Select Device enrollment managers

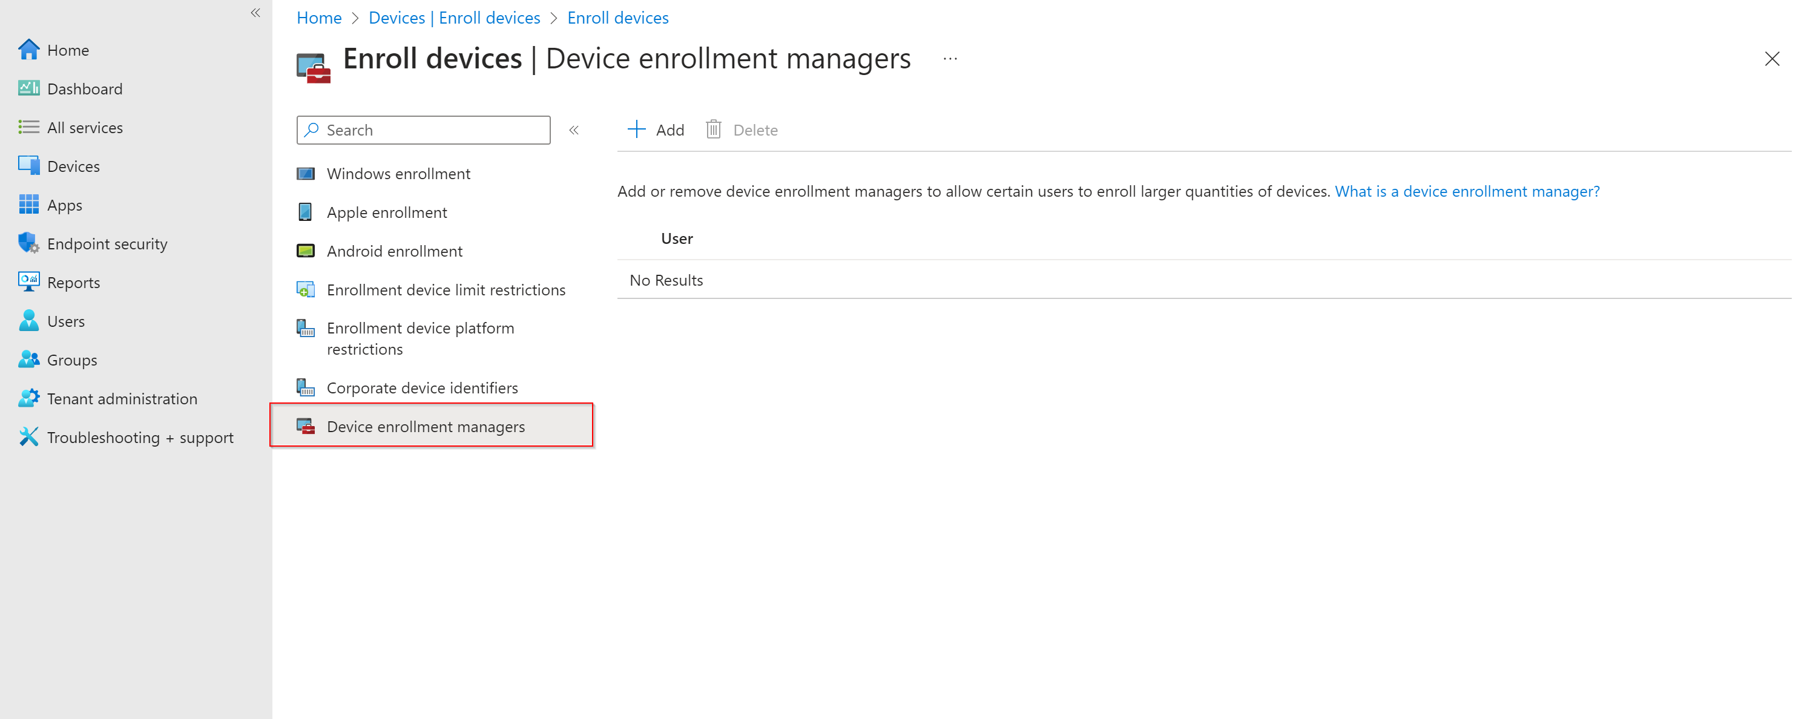tap(426, 425)
